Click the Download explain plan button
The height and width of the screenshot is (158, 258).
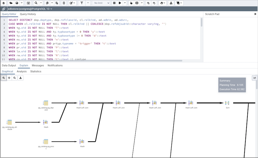point(21,78)
